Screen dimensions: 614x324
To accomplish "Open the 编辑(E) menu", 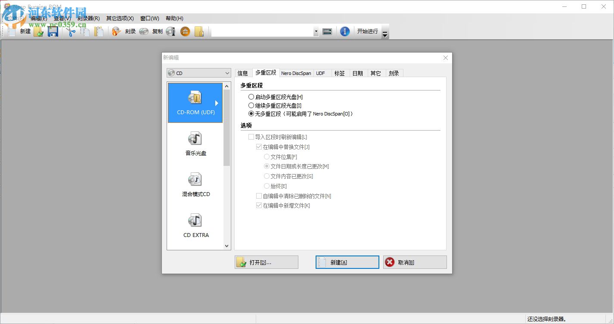I will (x=39, y=19).
